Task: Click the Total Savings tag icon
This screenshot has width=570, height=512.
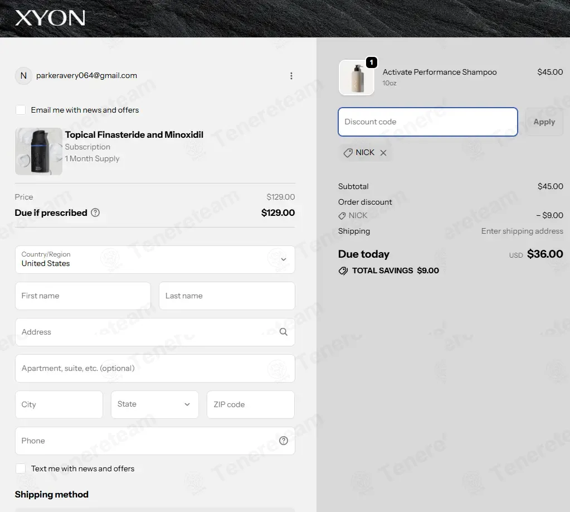Action: (343, 271)
